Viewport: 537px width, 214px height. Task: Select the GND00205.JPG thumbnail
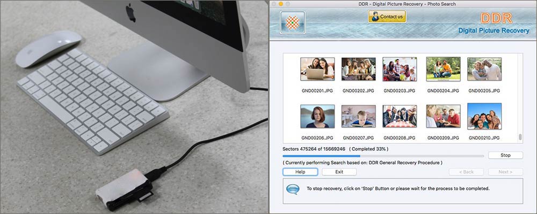tap(484, 69)
